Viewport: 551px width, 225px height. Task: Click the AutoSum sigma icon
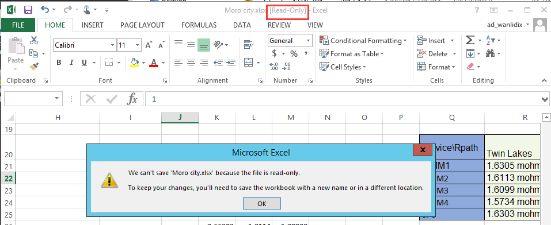click(470, 40)
